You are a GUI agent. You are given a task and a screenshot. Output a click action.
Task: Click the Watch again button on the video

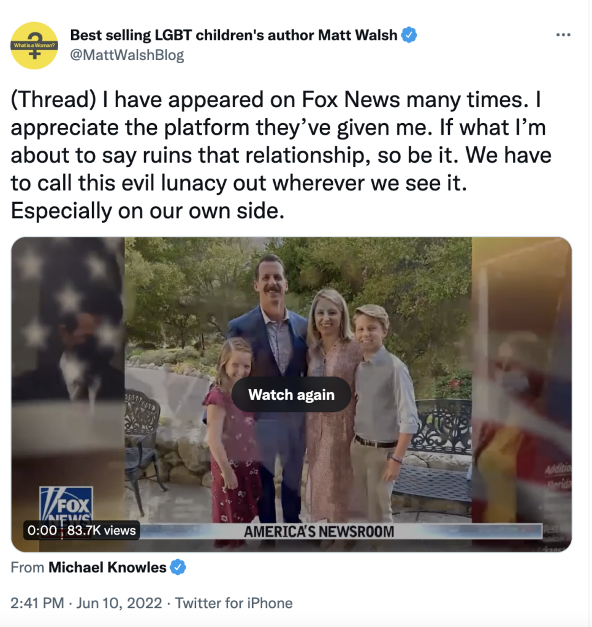[291, 394]
